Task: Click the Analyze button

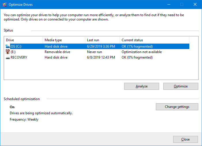Action: tap(141, 86)
